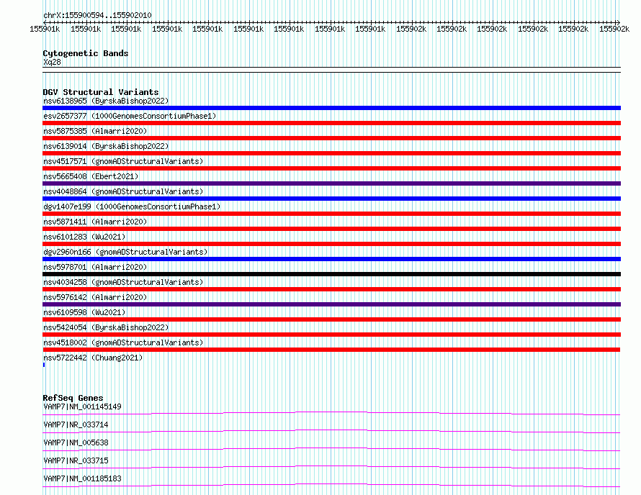Open variant nsv4034258 (gnomADStructuralVariants)
This screenshot has height=495, width=641.
(x=123, y=282)
